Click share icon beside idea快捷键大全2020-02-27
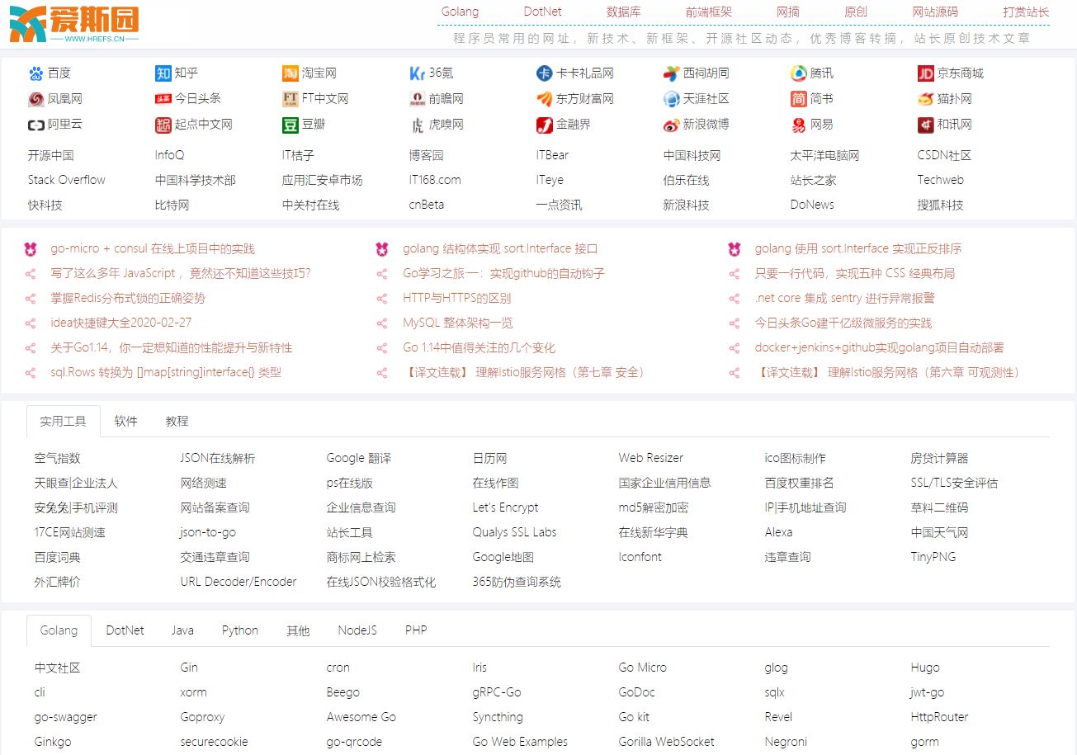 click(31, 323)
